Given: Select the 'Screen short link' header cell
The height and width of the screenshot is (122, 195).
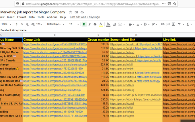Looking at the screenshot, I should click(136, 40).
